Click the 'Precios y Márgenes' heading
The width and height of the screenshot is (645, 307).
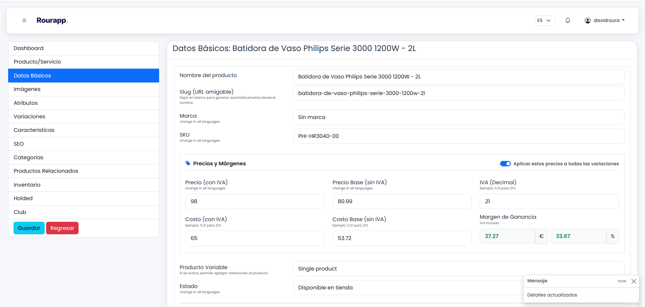click(x=219, y=164)
